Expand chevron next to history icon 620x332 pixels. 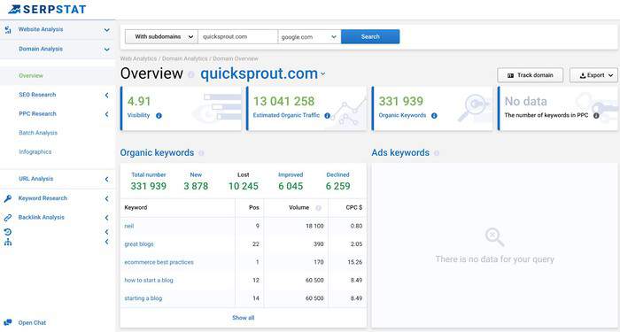107,232
